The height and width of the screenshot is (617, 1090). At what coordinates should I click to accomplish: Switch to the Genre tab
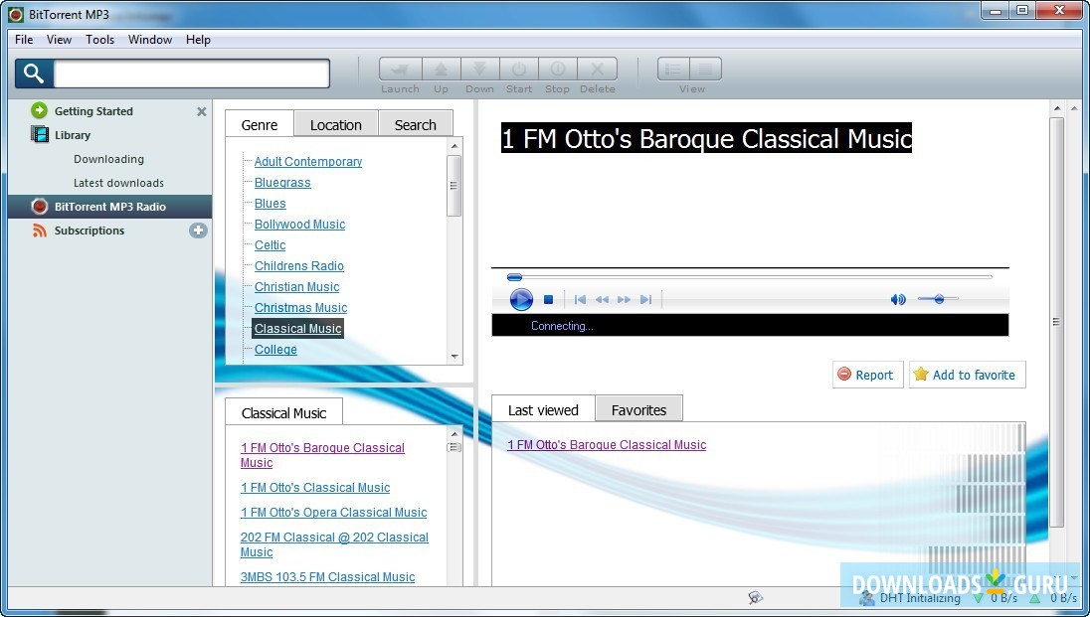260,125
